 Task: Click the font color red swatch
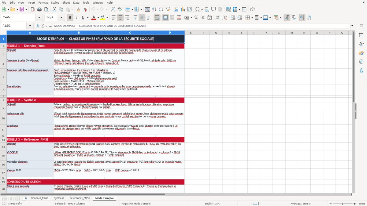(x=94, y=18)
